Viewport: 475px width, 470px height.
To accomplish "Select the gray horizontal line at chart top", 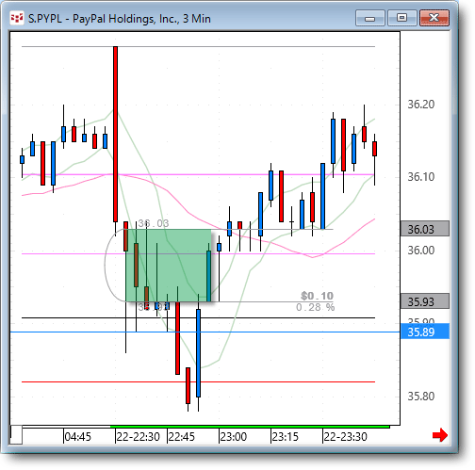I will point(198,46).
